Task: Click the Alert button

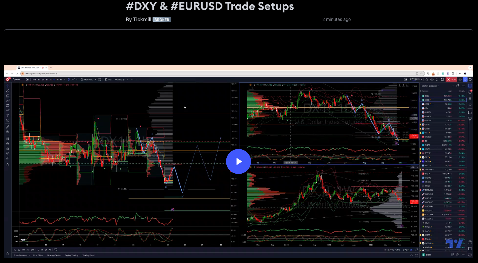Action: tap(108, 79)
